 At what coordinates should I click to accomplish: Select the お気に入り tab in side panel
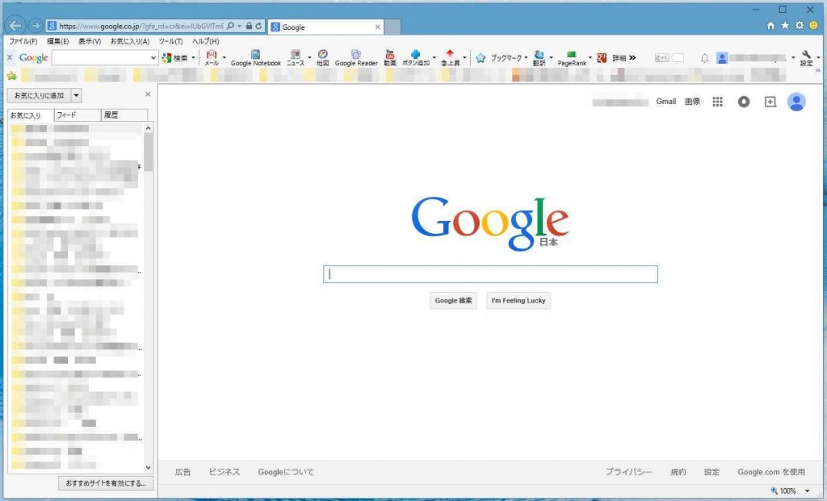tap(31, 115)
